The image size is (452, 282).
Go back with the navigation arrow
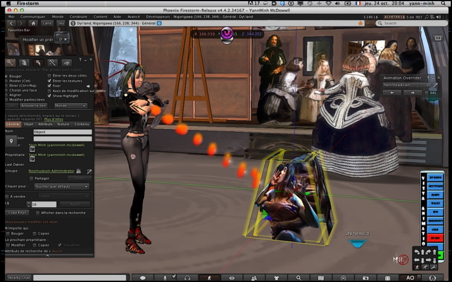11,23
